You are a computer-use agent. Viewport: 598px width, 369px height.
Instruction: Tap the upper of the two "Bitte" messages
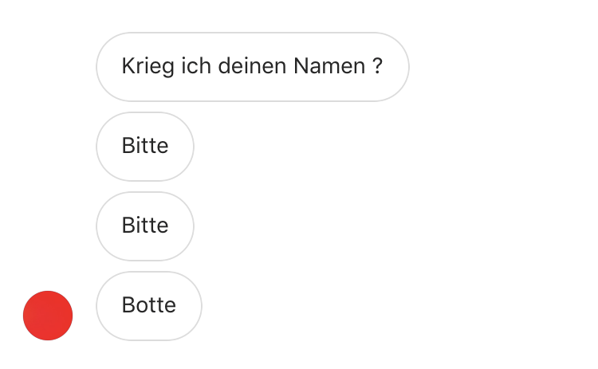[x=145, y=147]
